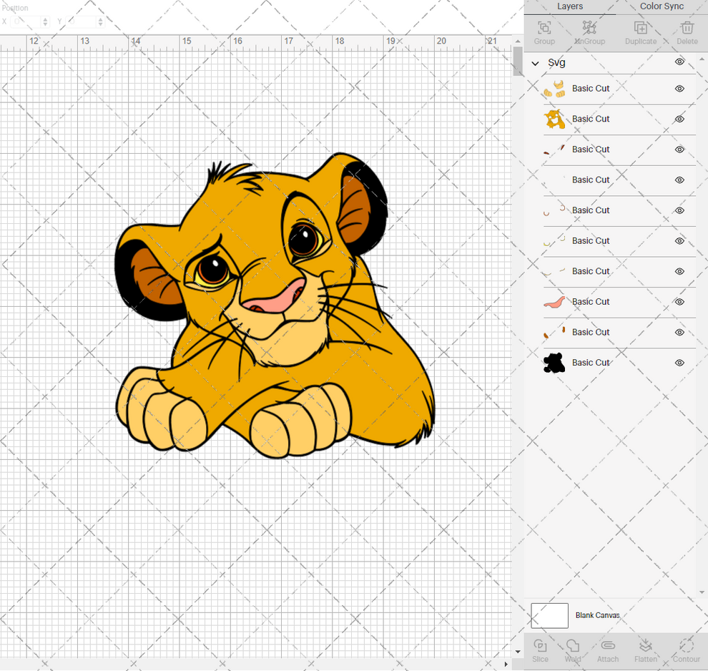Viewport: 708px width, 671px height.
Task: Select the Simba layer thumbnail showing the full lion
Action: [554, 119]
